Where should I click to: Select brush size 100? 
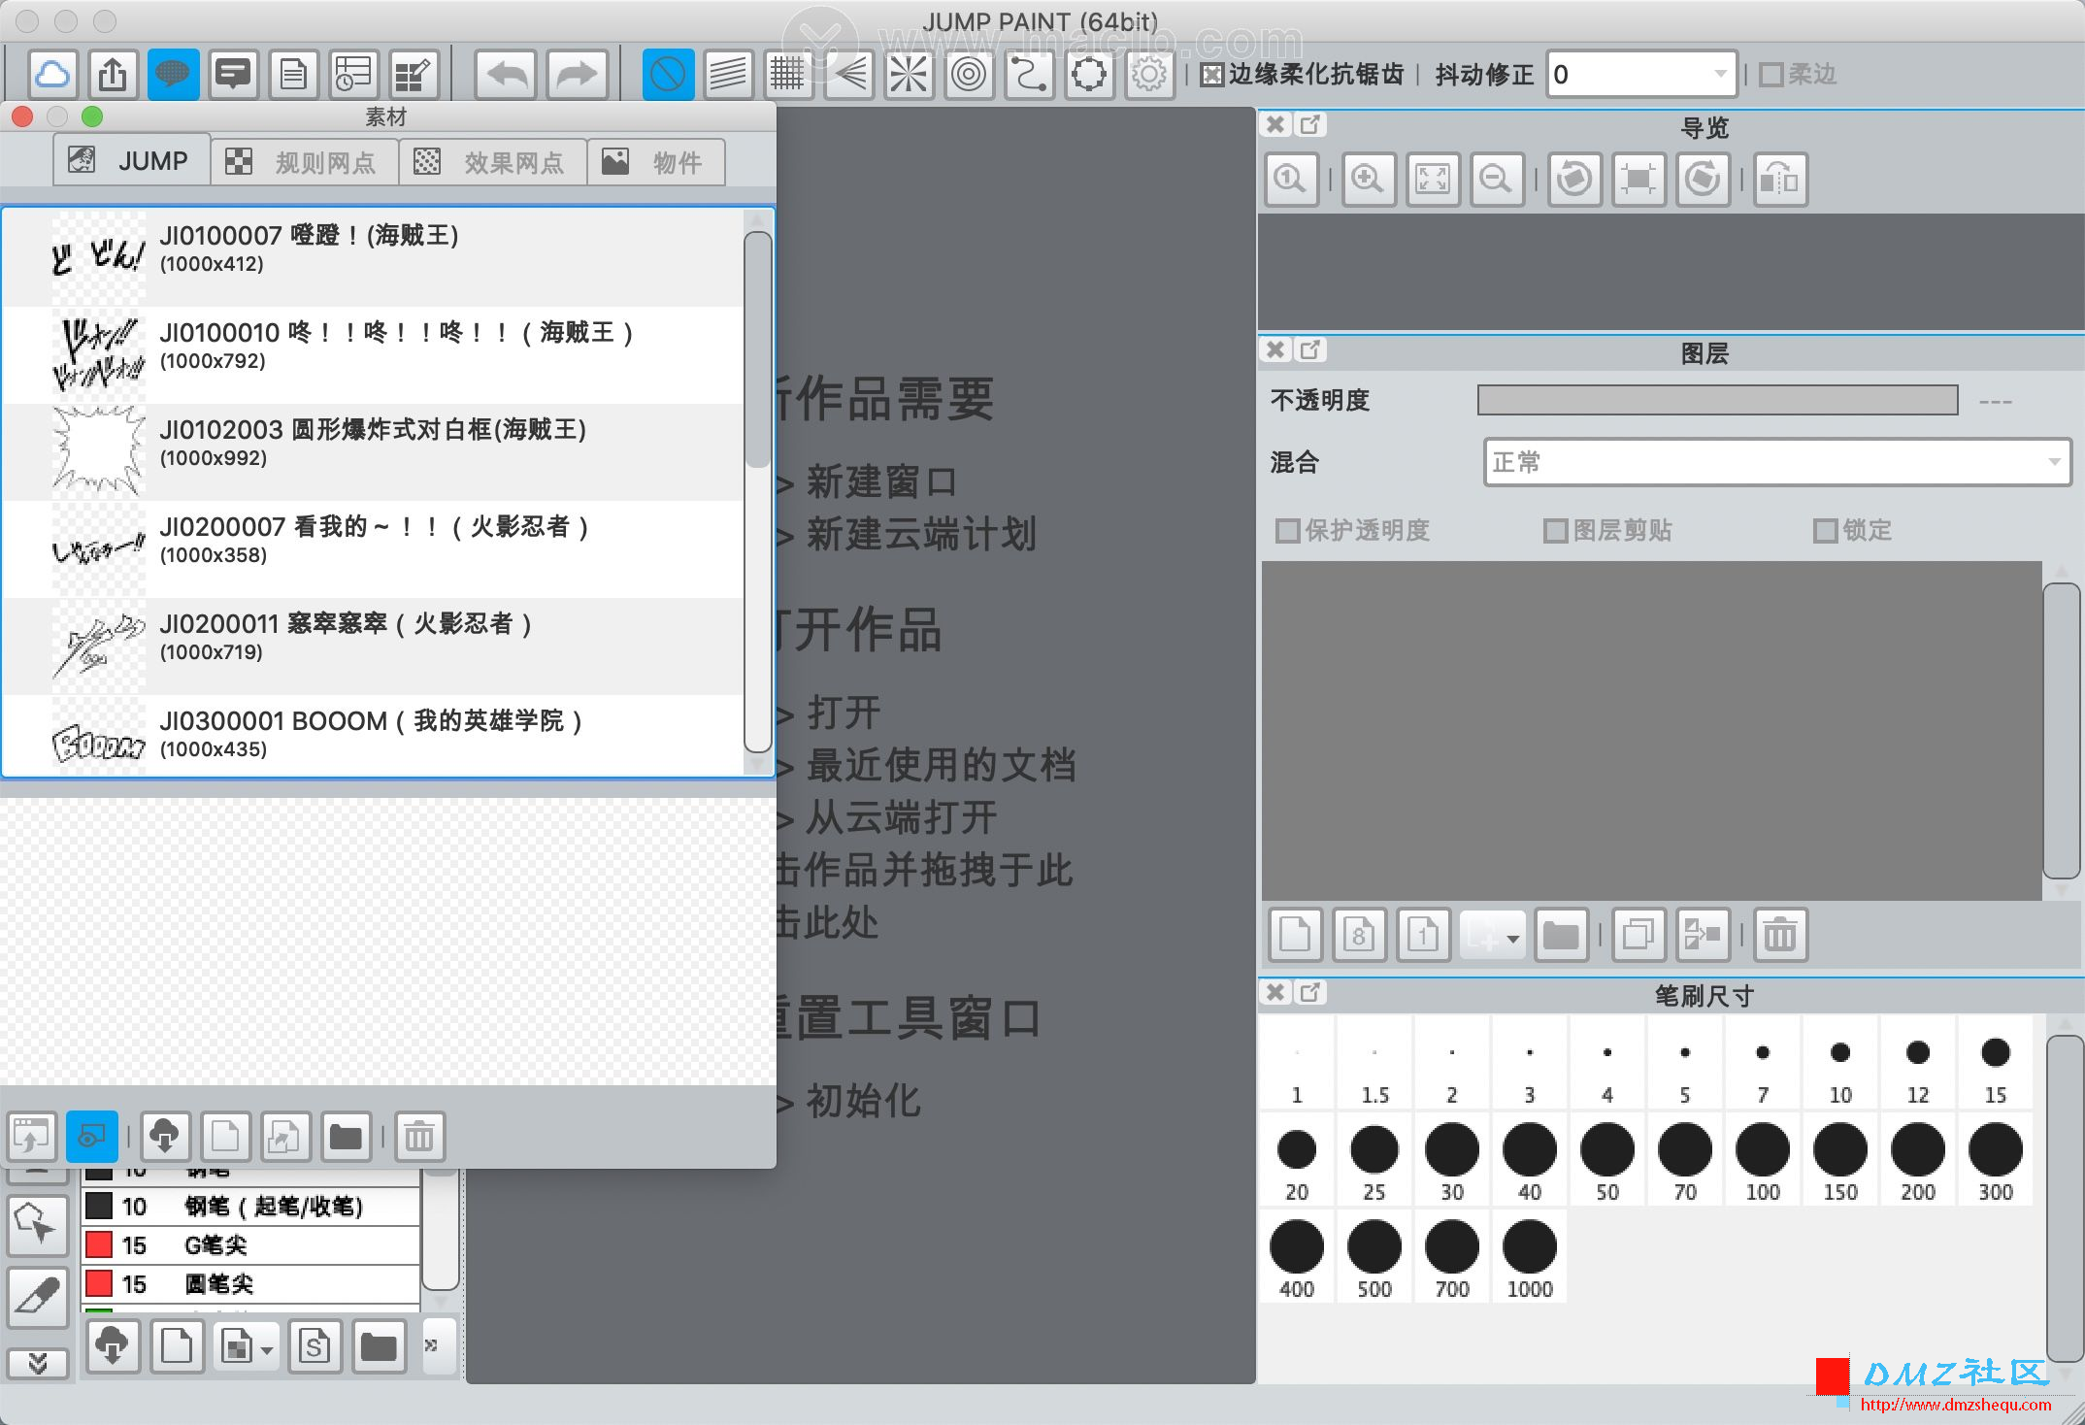(x=1763, y=1161)
